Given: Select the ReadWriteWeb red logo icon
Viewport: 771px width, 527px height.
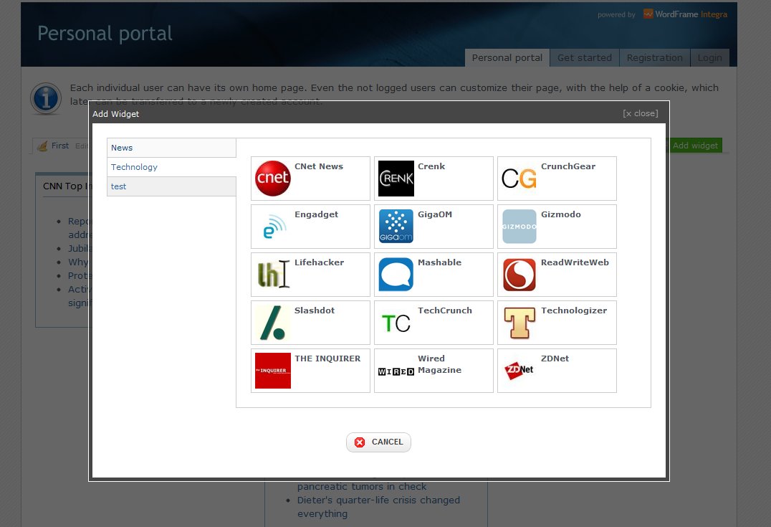Looking at the screenshot, I should (x=519, y=275).
